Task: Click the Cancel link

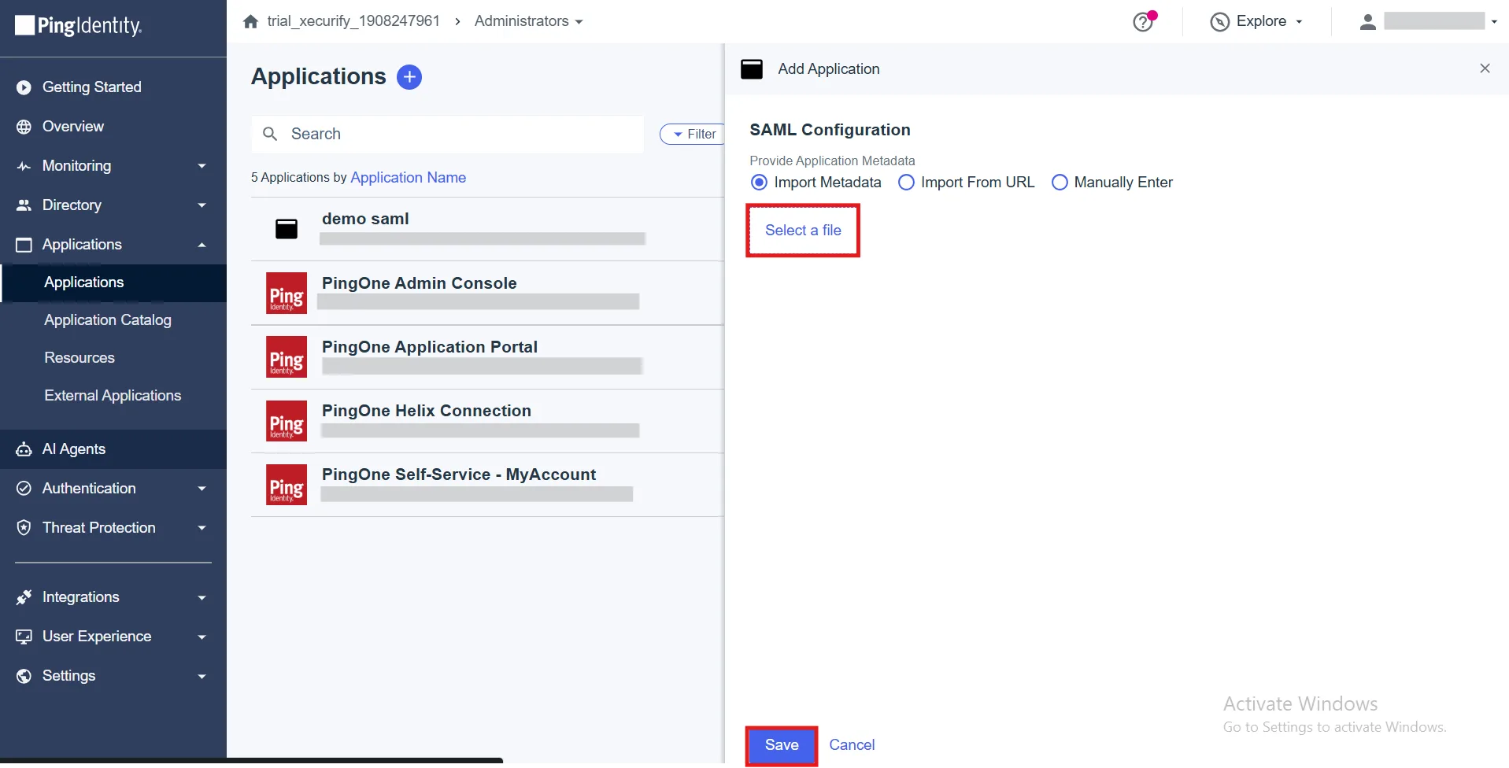Action: pyautogui.click(x=852, y=745)
